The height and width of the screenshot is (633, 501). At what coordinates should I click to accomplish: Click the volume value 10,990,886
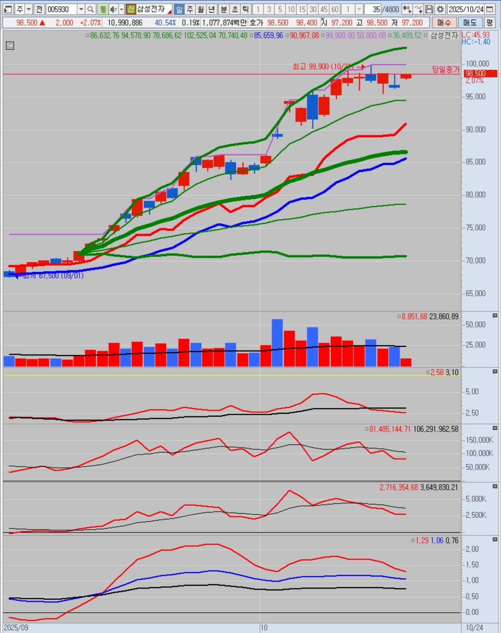tap(125, 23)
